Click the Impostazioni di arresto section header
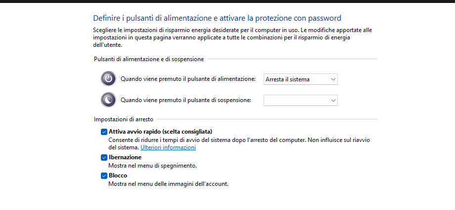 (x=123, y=119)
